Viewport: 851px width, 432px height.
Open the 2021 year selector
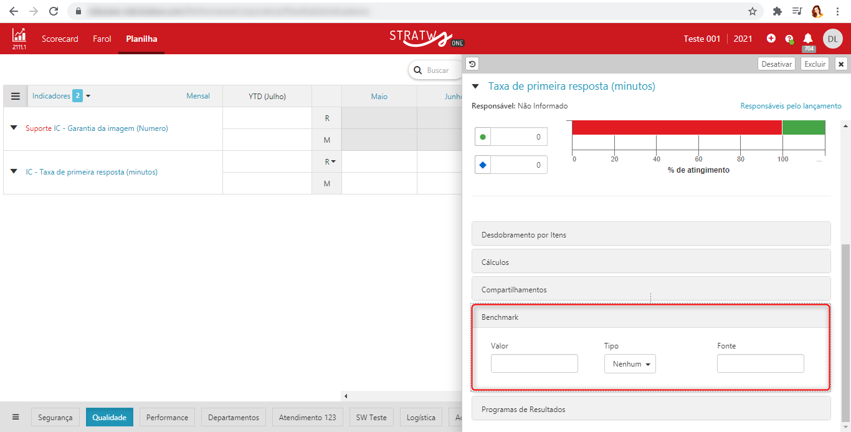tap(743, 39)
